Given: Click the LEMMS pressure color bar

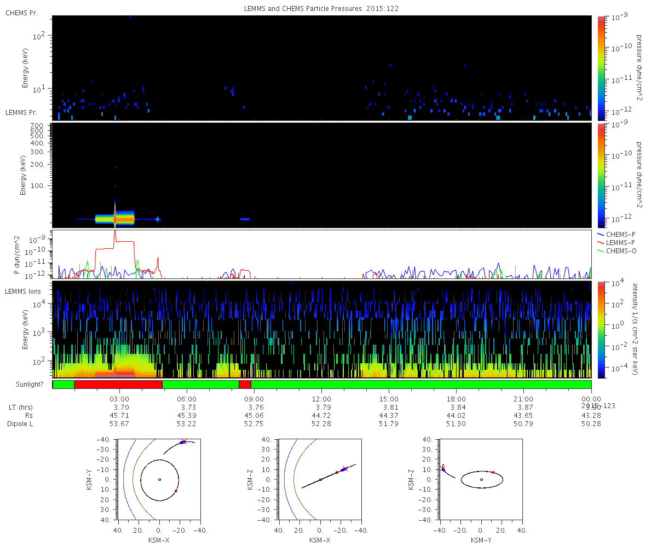Looking at the screenshot, I should (x=601, y=175).
